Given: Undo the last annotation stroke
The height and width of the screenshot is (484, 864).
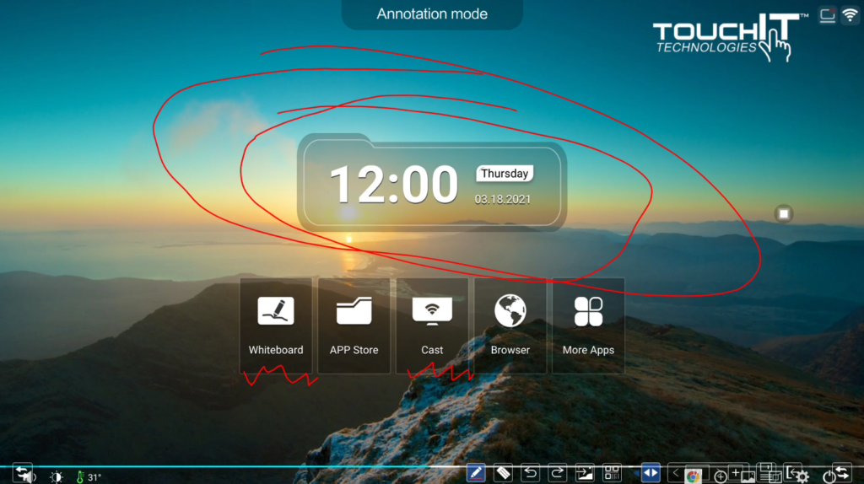Looking at the screenshot, I should [x=530, y=473].
